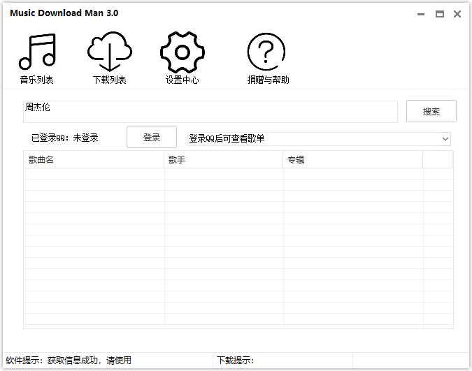Open the download list cloud icon
The height and width of the screenshot is (371, 472).
[110, 51]
